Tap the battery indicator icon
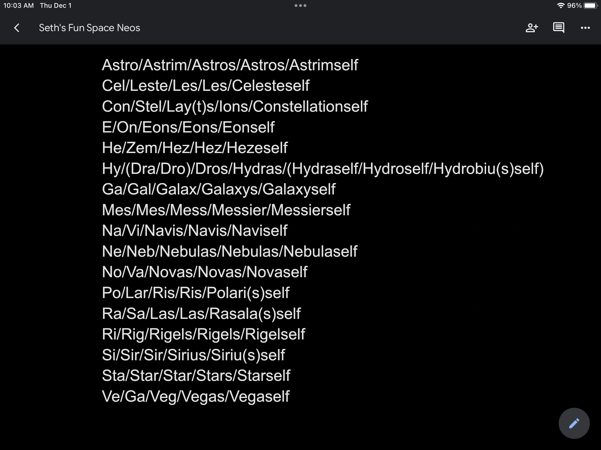This screenshot has width=601, height=450. pyautogui.click(x=590, y=6)
